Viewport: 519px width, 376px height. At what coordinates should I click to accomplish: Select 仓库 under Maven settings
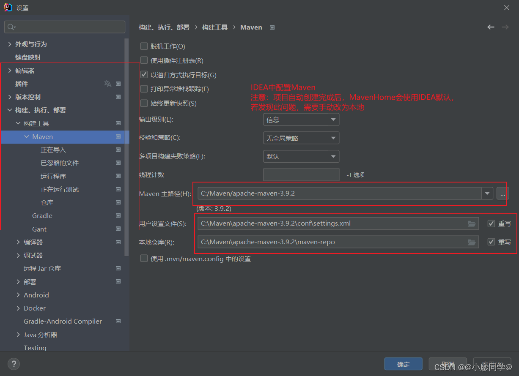47,202
